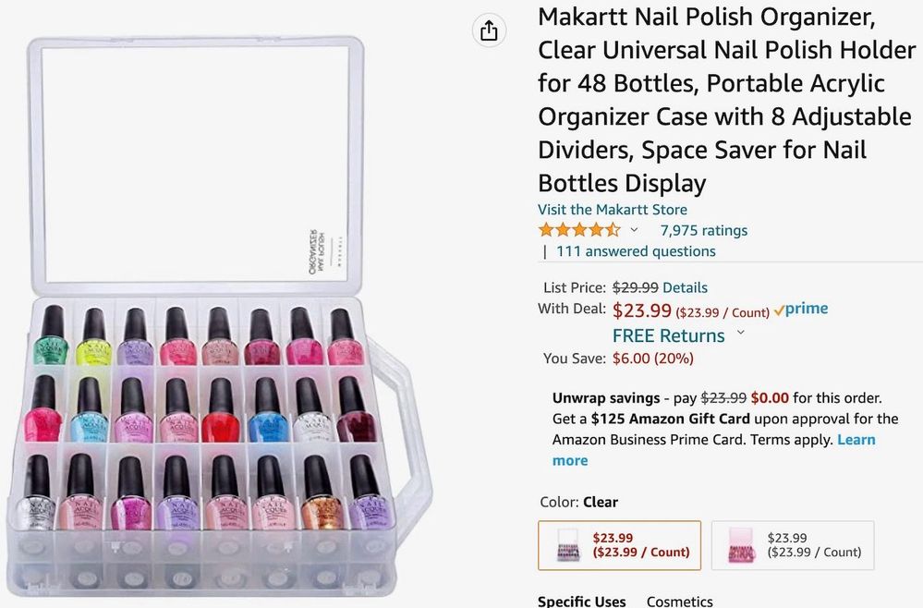Expand the FREE Returns chevron
The image size is (923, 608).
point(740,334)
